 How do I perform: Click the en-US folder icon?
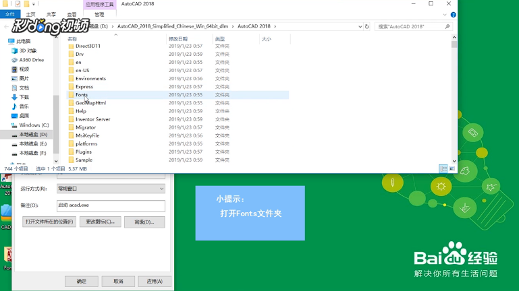point(71,70)
